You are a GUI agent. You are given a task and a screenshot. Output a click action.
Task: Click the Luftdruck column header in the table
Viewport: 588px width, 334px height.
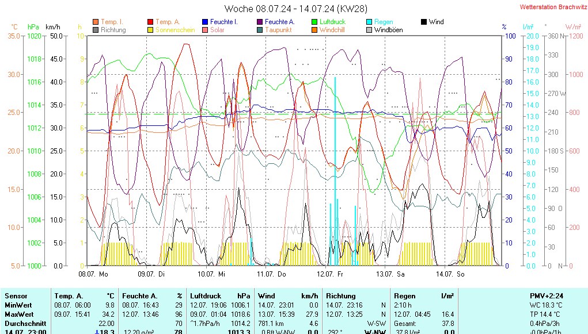click(206, 295)
